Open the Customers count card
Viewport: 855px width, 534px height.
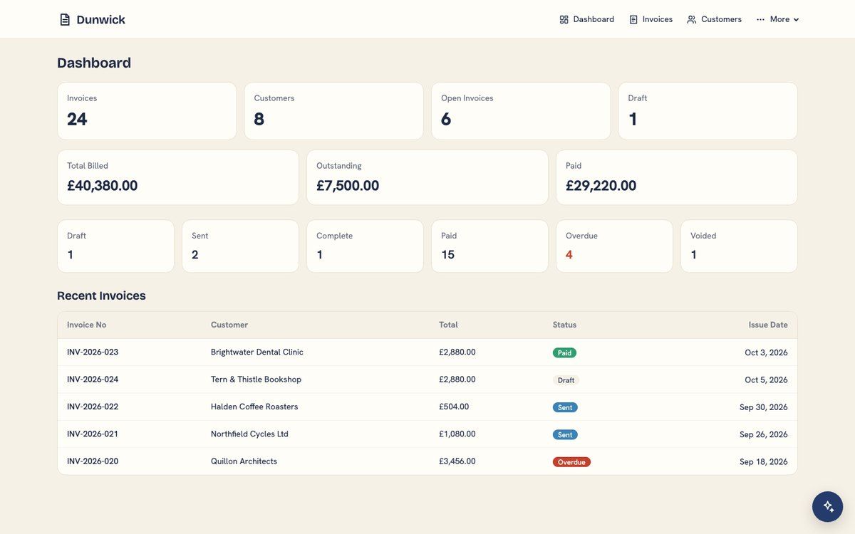pyautogui.click(x=333, y=111)
